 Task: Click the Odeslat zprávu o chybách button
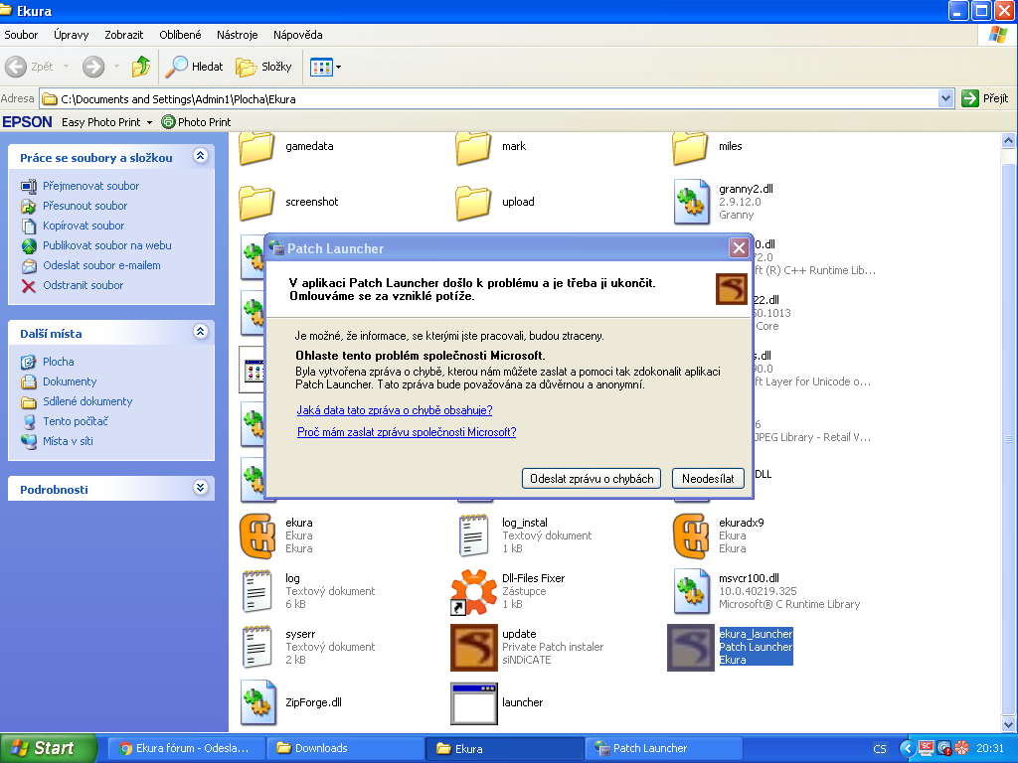click(592, 479)
